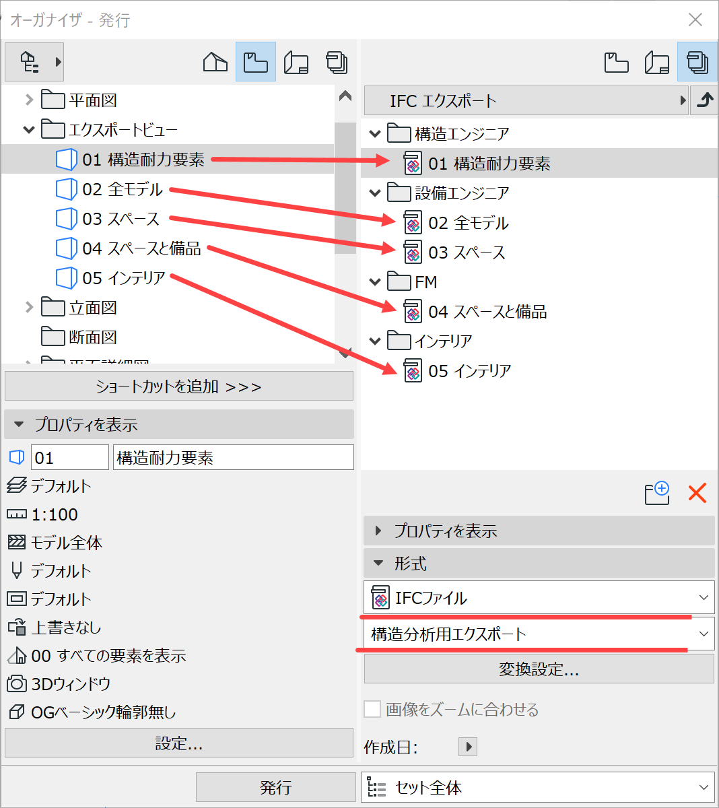
Task: Switch right panel to Layout Book
Action: [657, 62]
